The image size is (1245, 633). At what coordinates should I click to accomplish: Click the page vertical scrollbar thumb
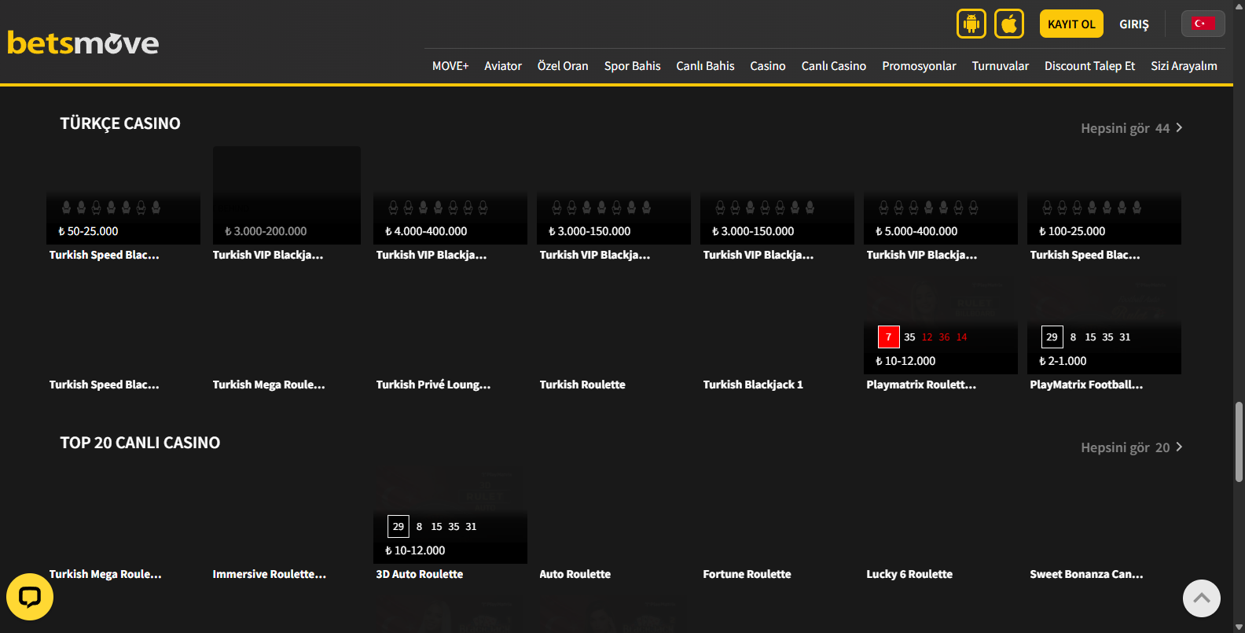(1239, 441)
